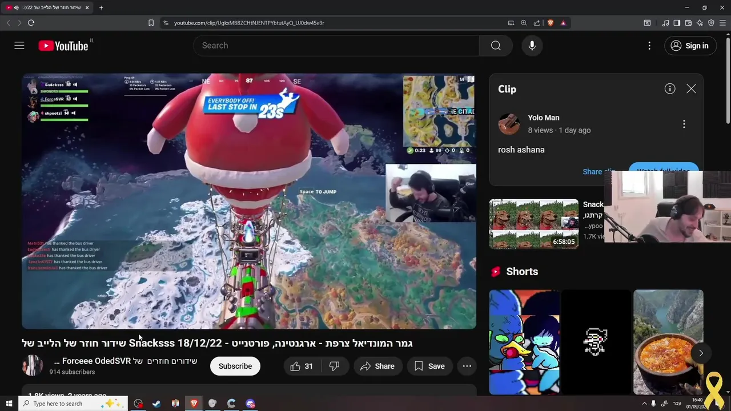
Task: Open Leo AI sparkle icon
Action: pos(700,23)
